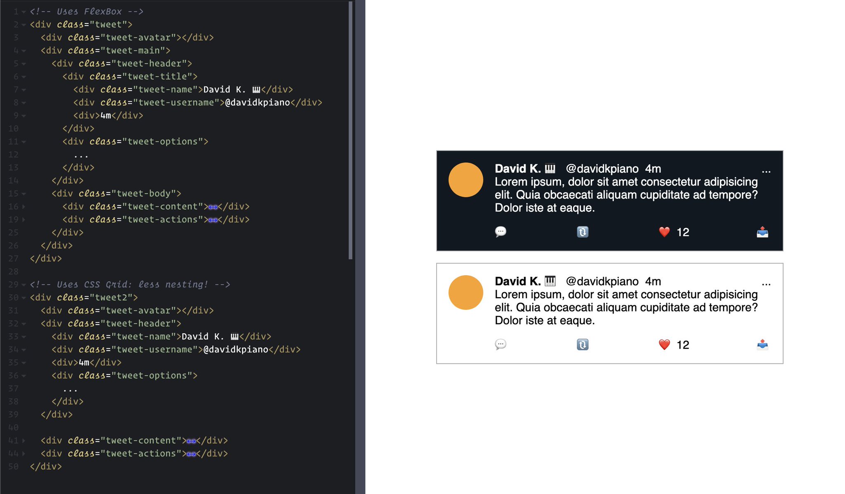The height and width of the screenshot is (494, 845).
Task: Click the red heart in dark tweet
Action: pos(664,232)
